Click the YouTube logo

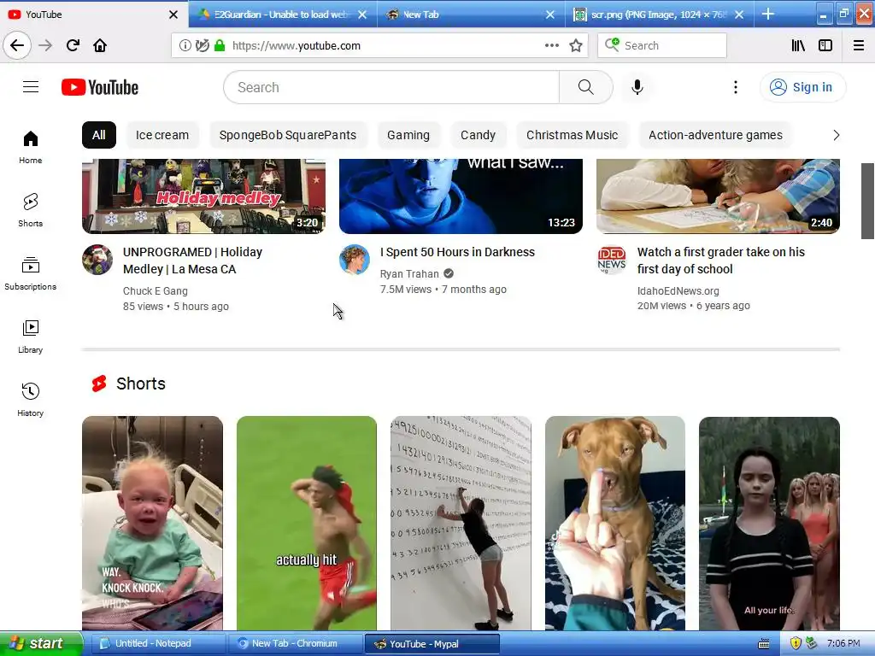[x=100, y=87]
